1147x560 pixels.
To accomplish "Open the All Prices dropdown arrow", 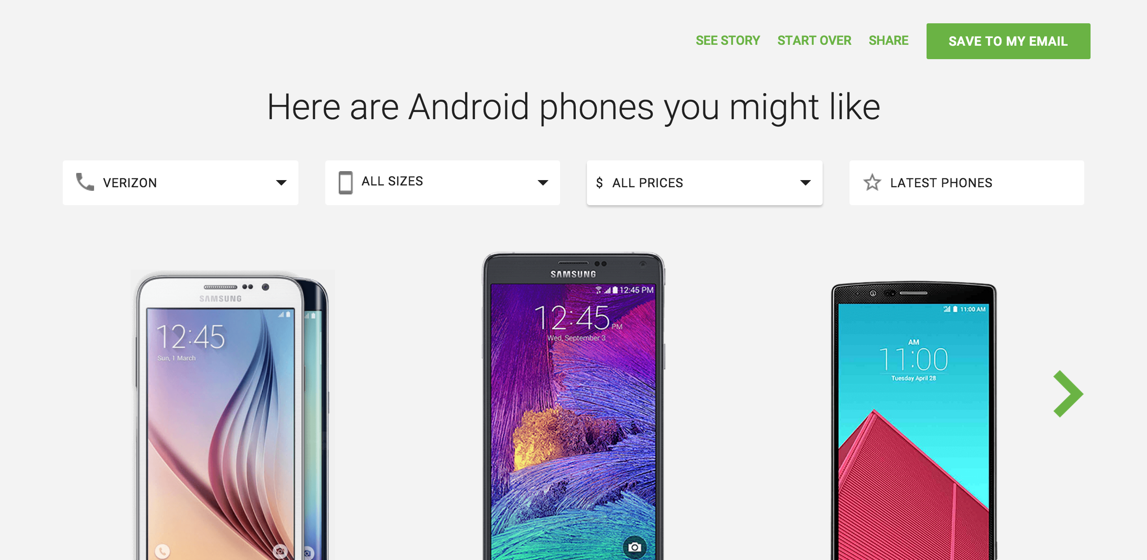I will pyautogui.click(x=806, y=183).
